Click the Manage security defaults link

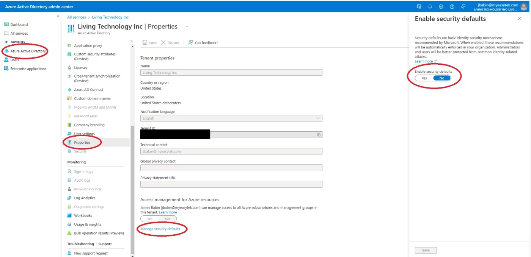point(160,229)
